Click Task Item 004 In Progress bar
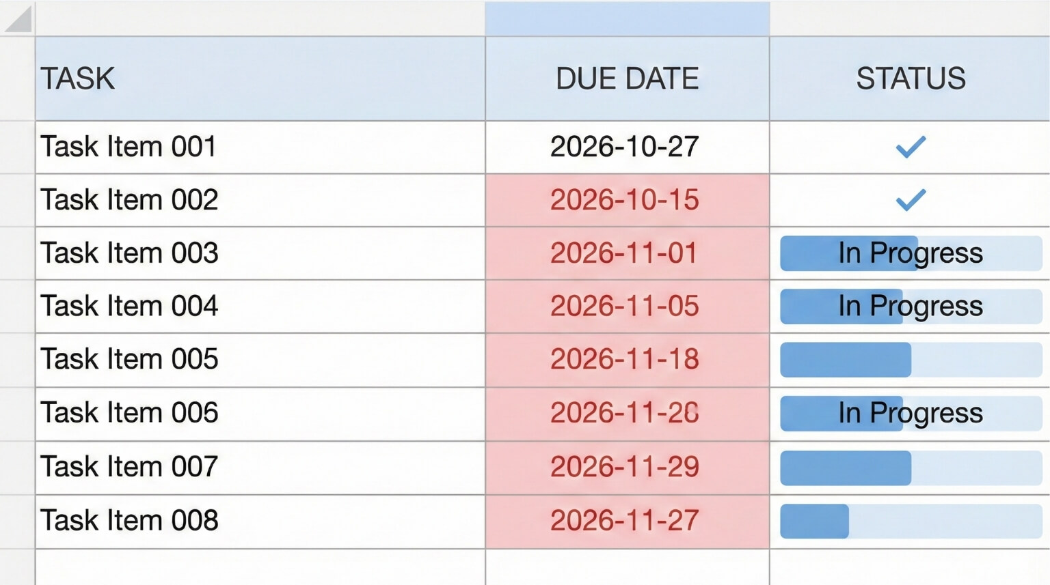The height and width of the screenshot is (585, 1050). [x=911, y=306]
